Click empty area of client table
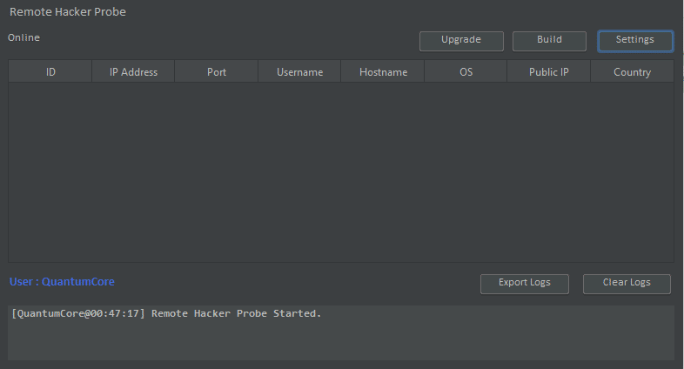The width and height of the screenshot is (684, 369). coord(339,174)
